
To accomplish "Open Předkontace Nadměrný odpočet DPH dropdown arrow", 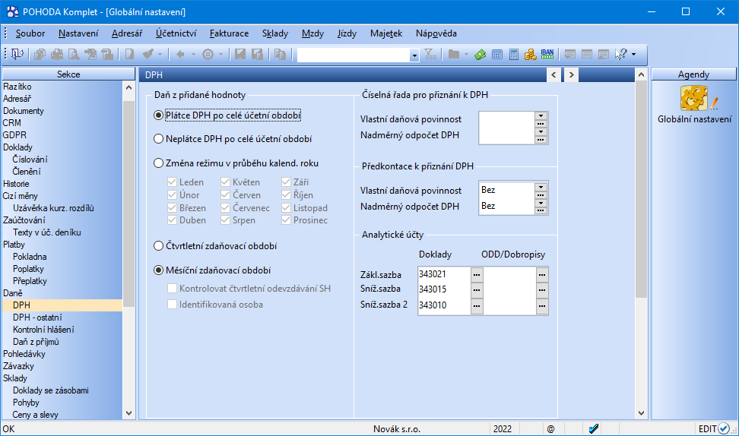I will (x=541, y=203).
